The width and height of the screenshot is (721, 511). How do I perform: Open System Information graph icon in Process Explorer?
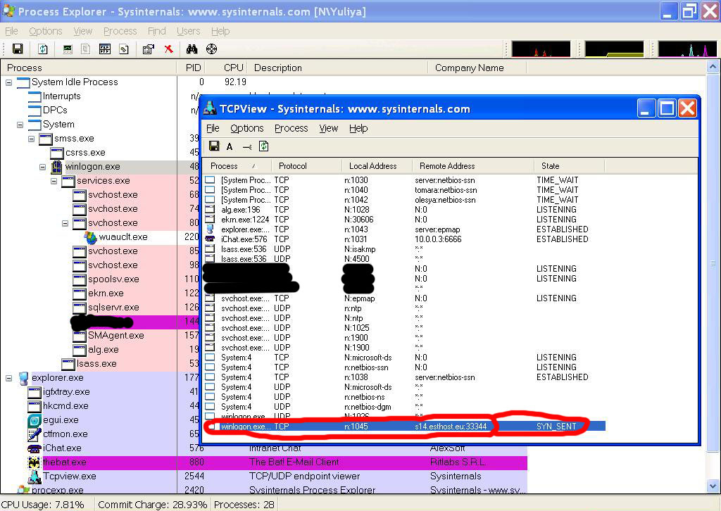tap(68, 49)
